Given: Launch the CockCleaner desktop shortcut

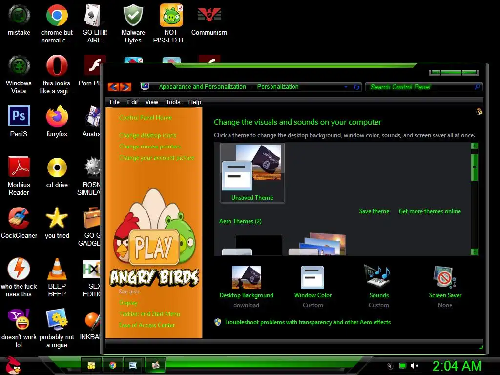Looking at the screenshot, I should pyautogui.click(x=19, y=223).
